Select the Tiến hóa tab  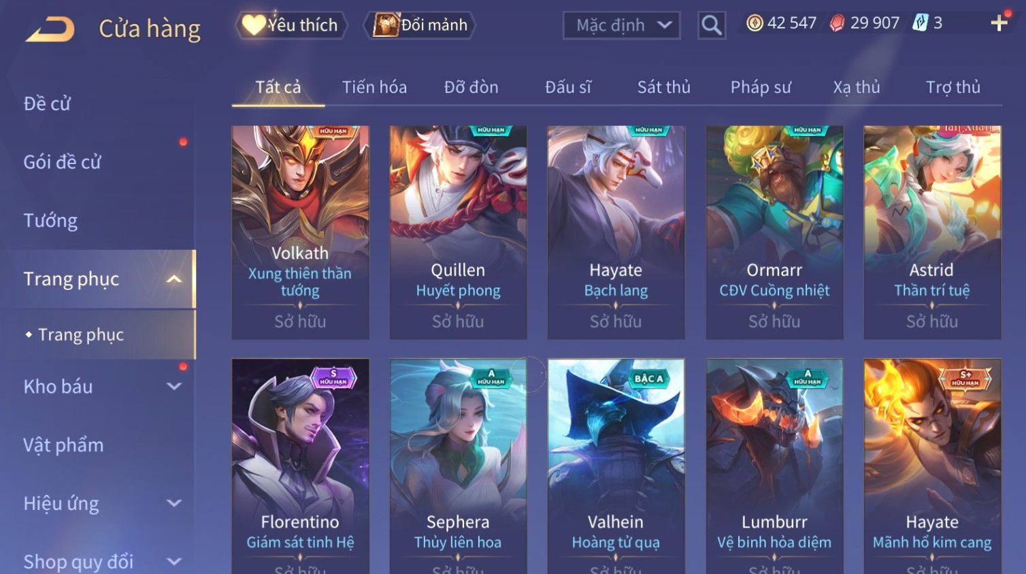[374, 87]
